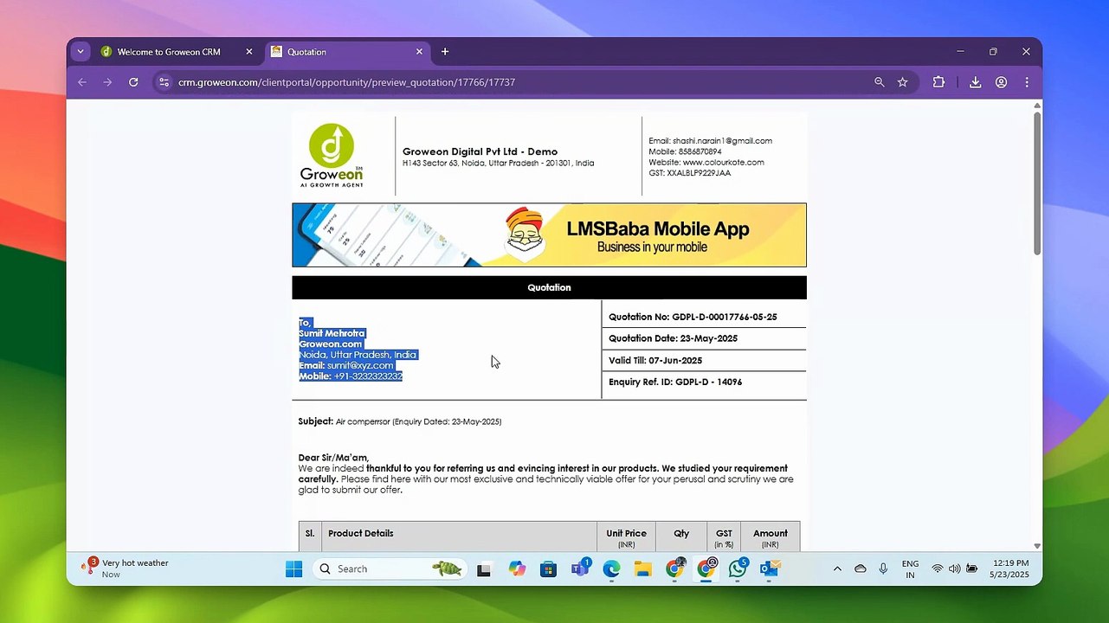Open Microsoft Store from the taskbar

pyautogui.click(x=548, y=568)
